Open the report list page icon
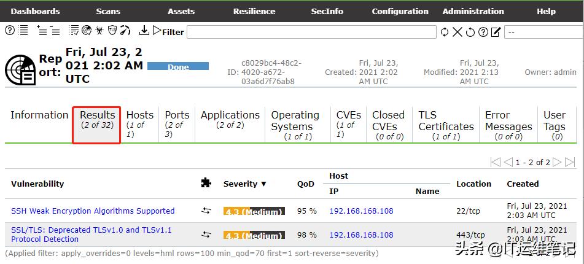The height and width of the screenshot is (264, 584). [x=23, y=31]
